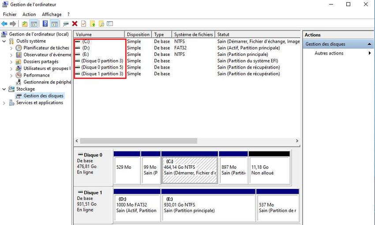Collapse the Outils système tree node
375x225 pixels.
point(4,41)
